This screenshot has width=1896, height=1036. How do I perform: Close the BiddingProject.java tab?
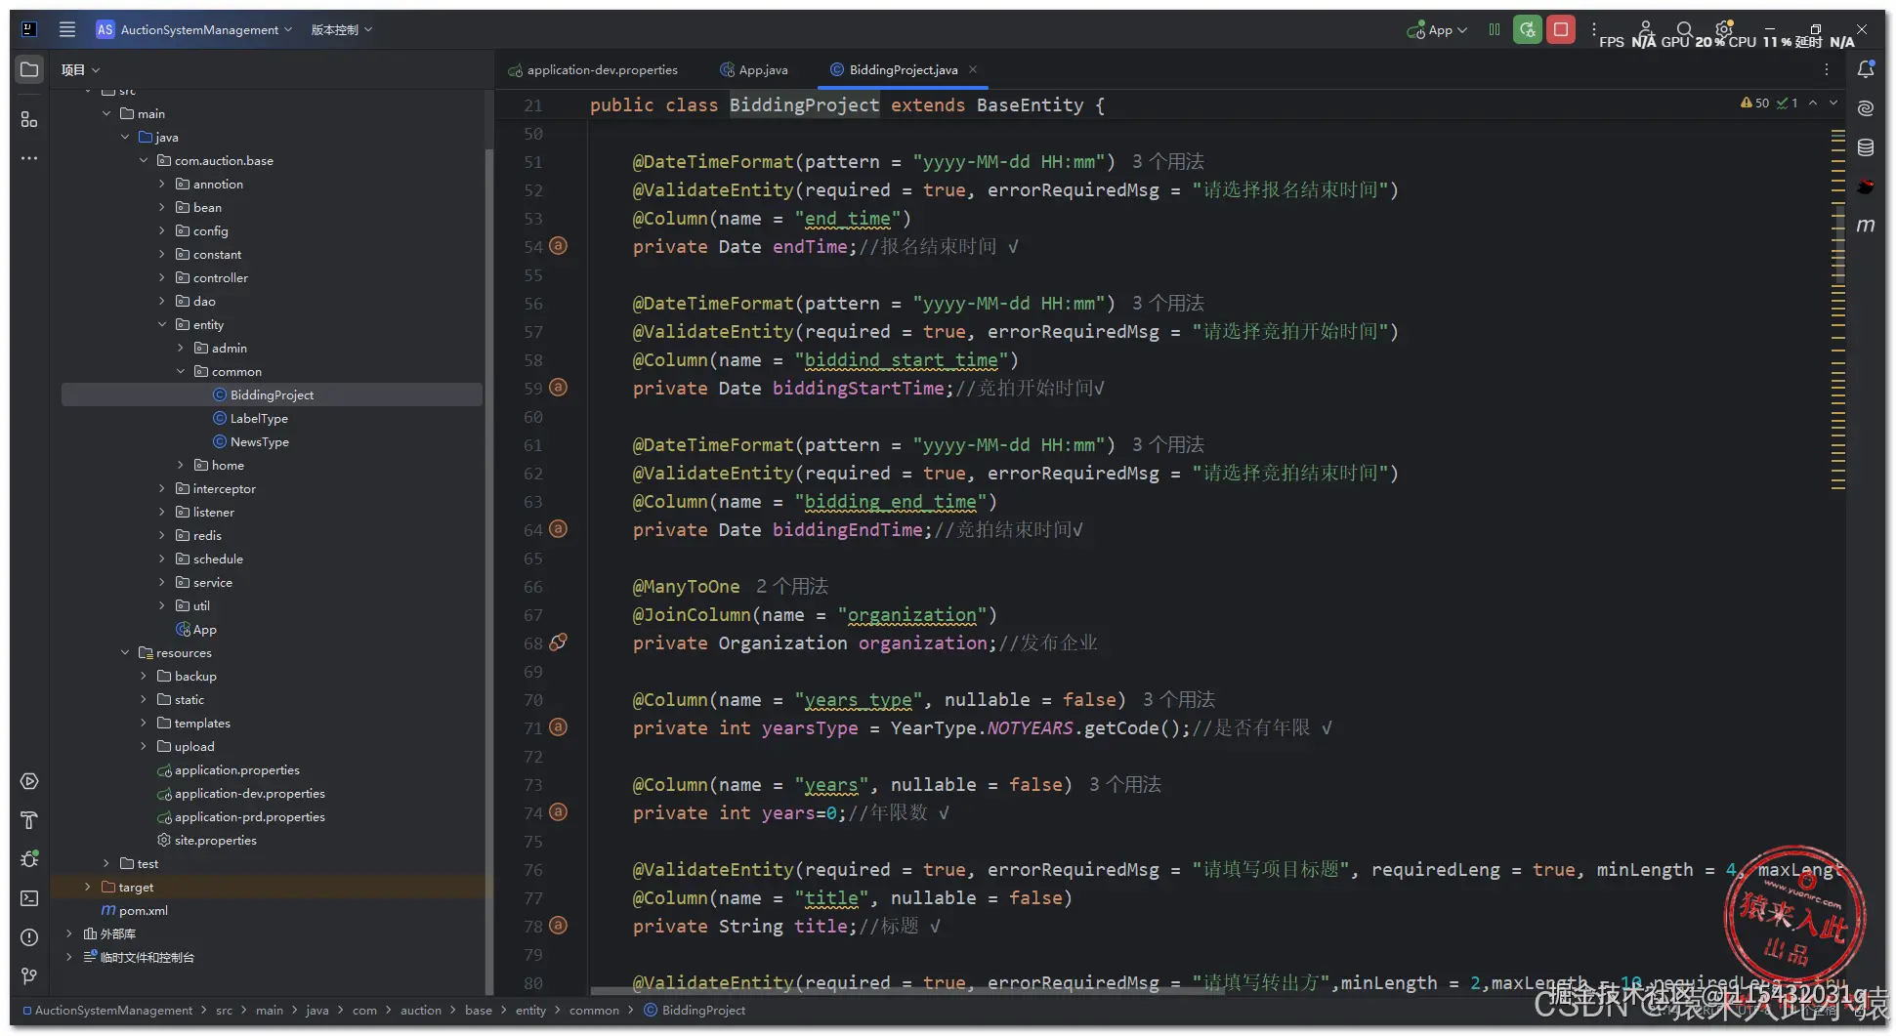[973, 69]
